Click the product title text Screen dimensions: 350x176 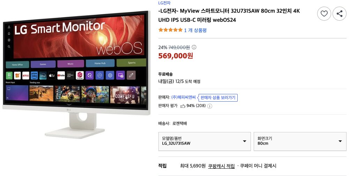[x=229, y=15]
